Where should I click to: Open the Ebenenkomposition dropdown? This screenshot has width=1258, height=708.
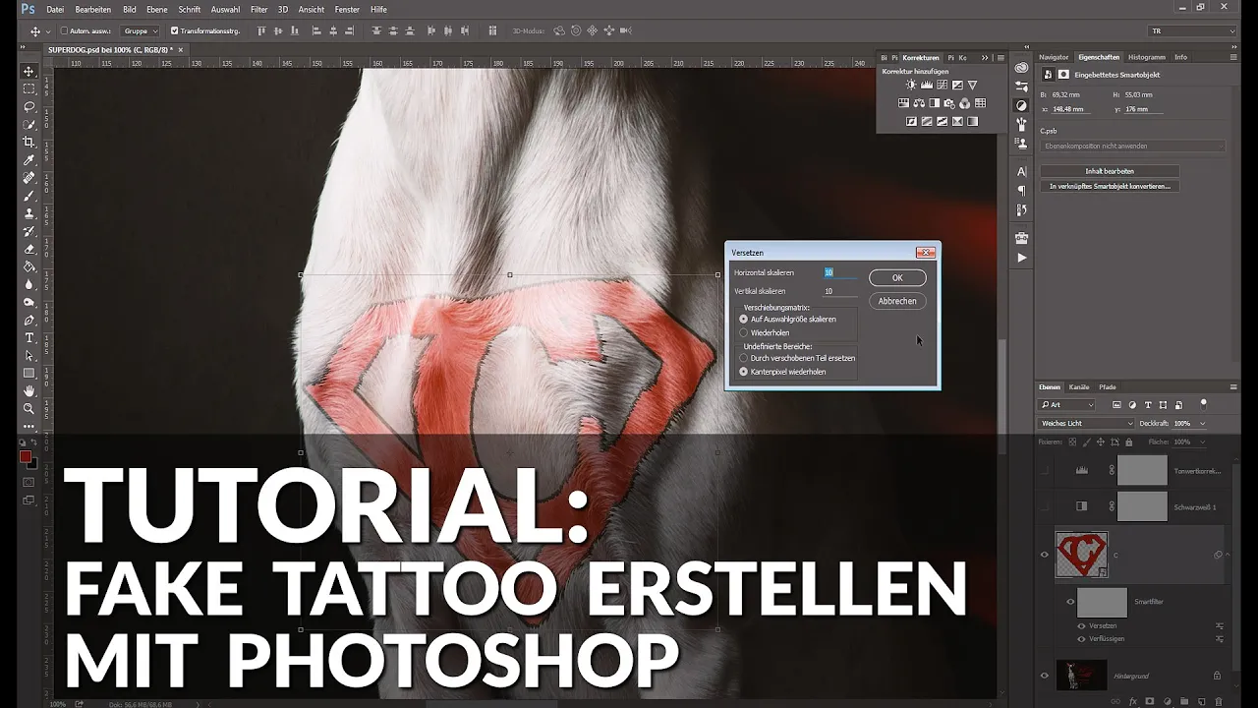pyautogui.click(x=1132, y=146)
